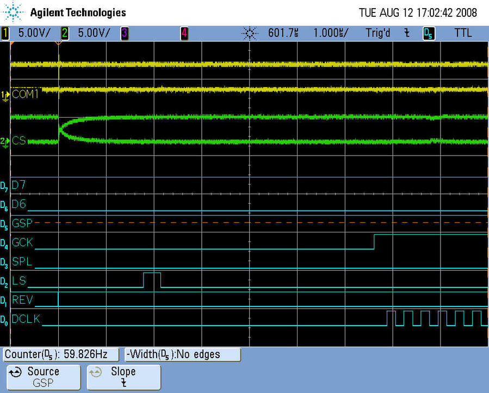Open the Slope softkey menu
Image resolution: width=489 pixels, height=393 pixels.
coord(123,377)
